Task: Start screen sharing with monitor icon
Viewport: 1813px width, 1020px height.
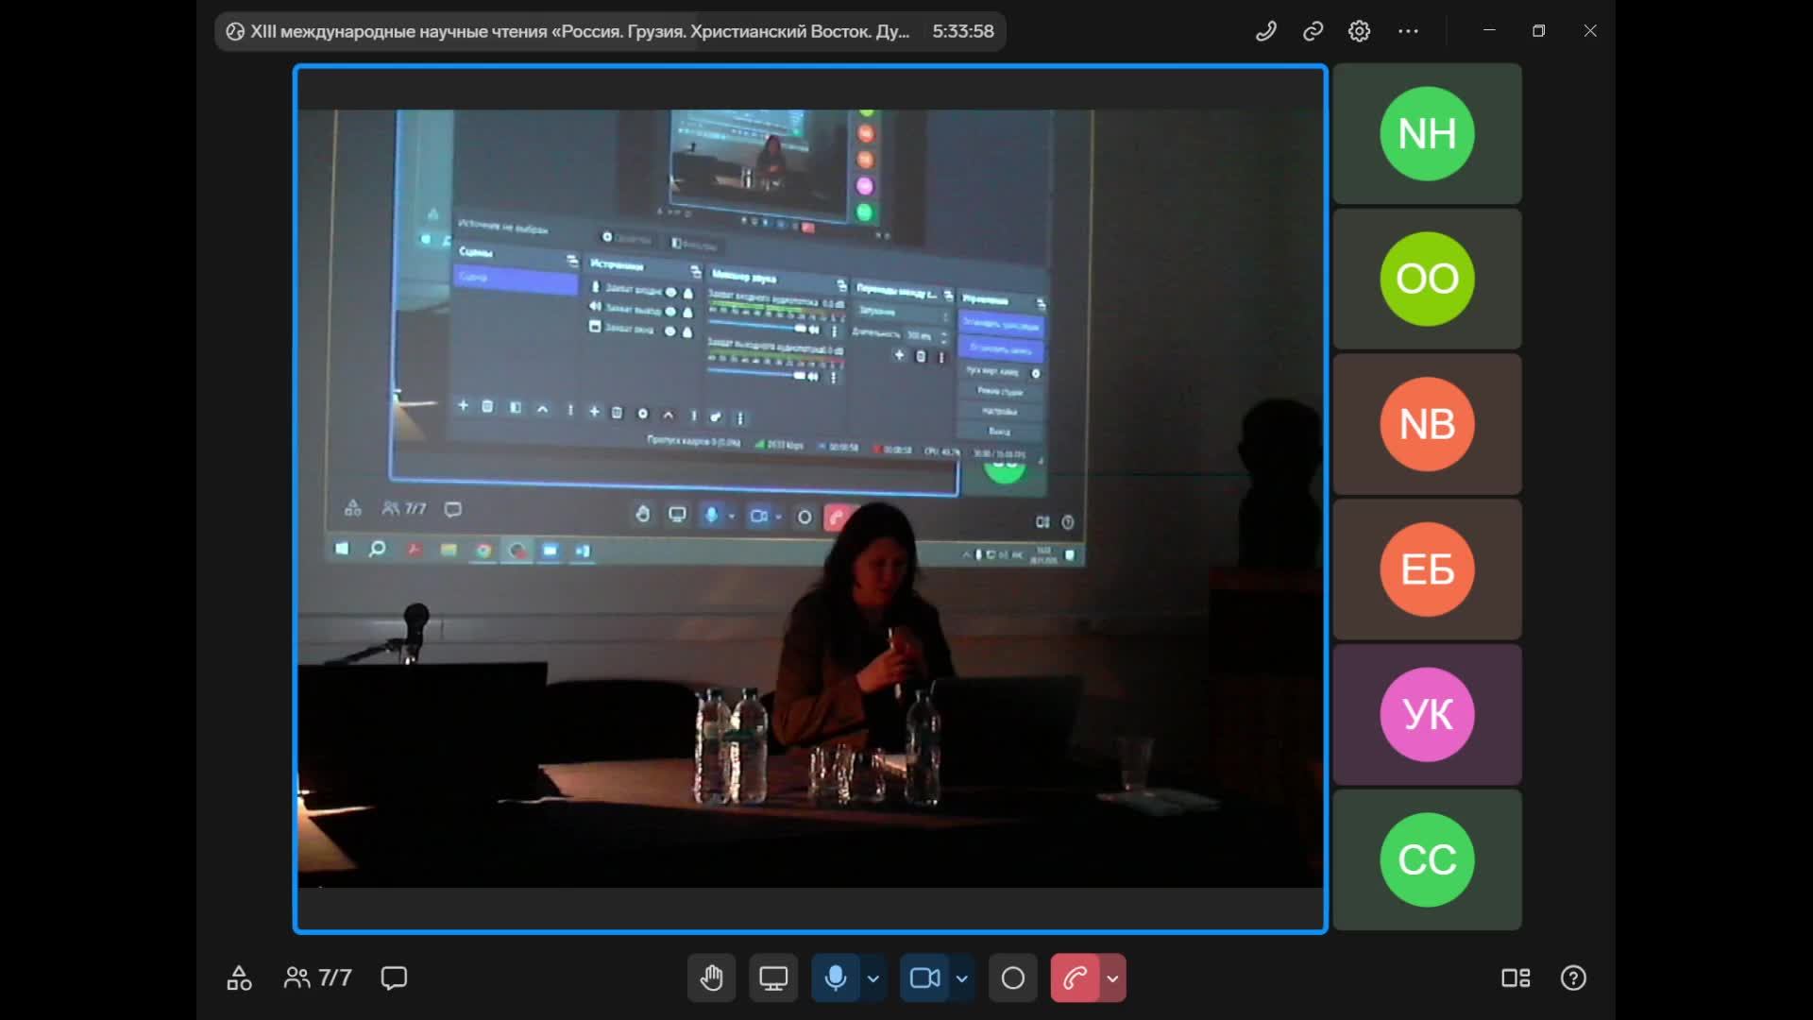Action: 773,978
